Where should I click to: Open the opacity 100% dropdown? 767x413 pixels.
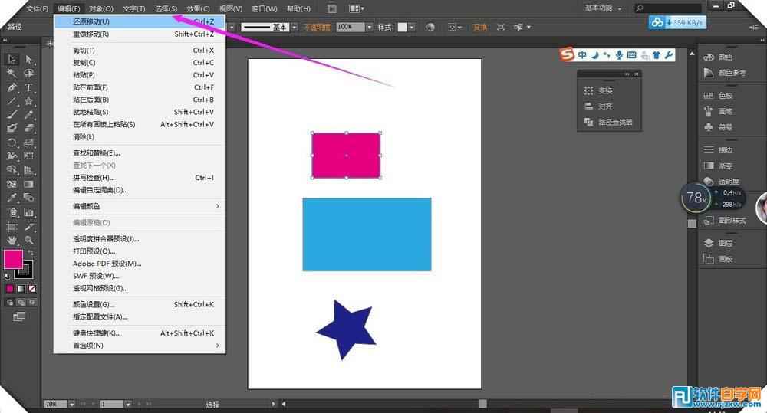[370, 27]
